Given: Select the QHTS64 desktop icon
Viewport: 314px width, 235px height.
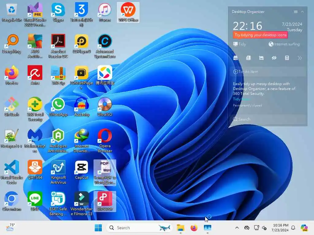Looking at the screenshot, I should tap(35, 170).
